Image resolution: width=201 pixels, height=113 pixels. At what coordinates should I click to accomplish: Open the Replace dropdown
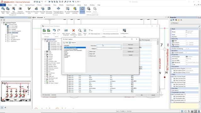tap(121, 49)
